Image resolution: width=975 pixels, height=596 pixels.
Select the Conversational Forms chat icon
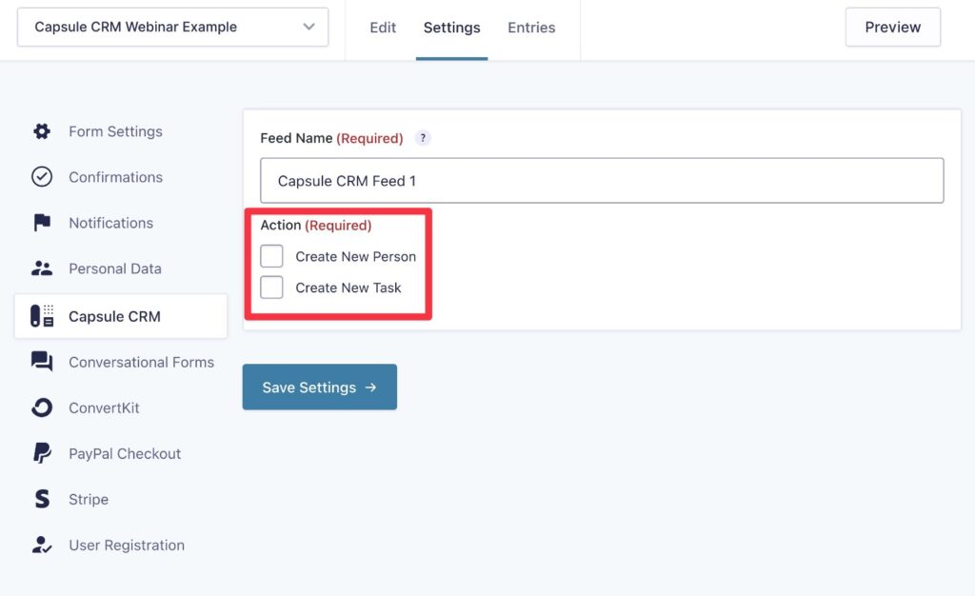[x=42, y=362]
